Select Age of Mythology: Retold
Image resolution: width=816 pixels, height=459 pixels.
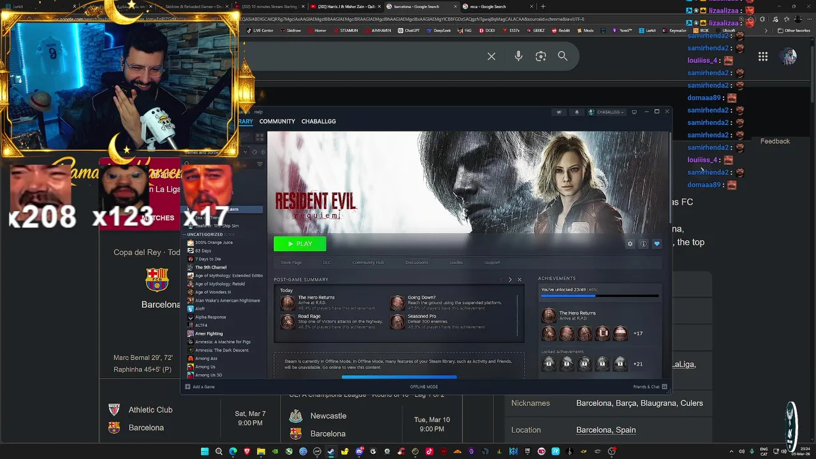220,284
